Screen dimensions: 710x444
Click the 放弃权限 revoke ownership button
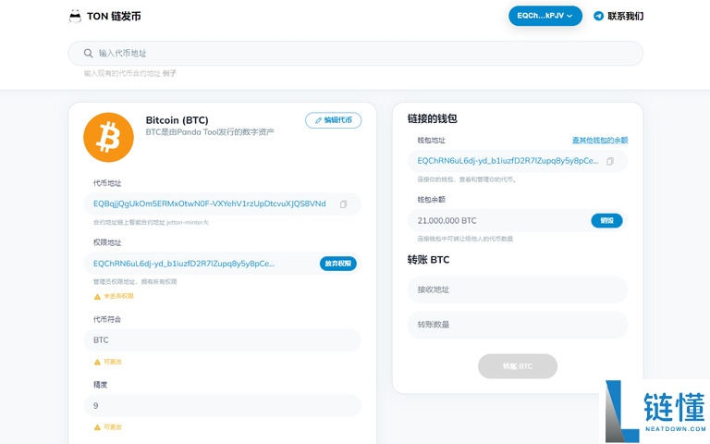pyautogui.click(x=338, y=264)
